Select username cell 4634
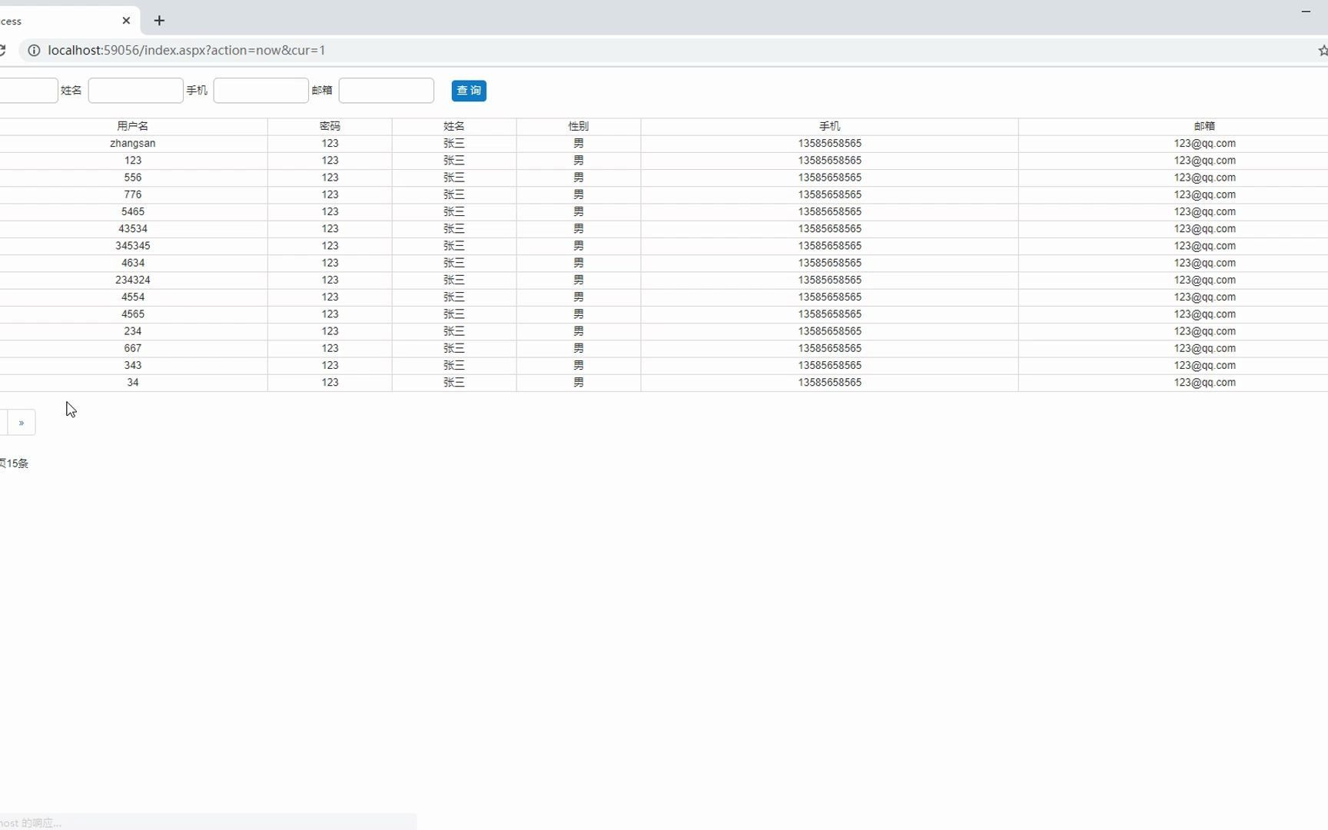The image size is (1328, 830). [133, 263]
